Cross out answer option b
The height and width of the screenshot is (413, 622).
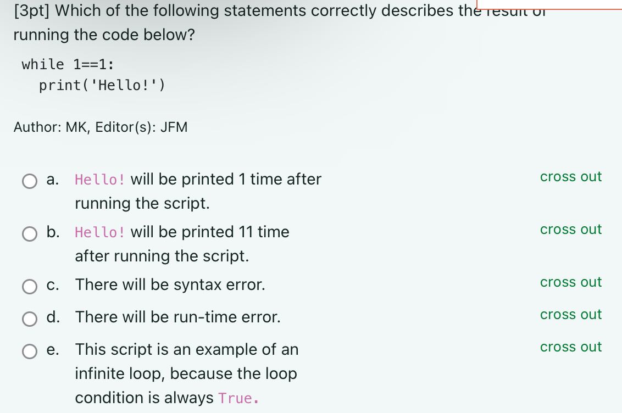point(570,230)
